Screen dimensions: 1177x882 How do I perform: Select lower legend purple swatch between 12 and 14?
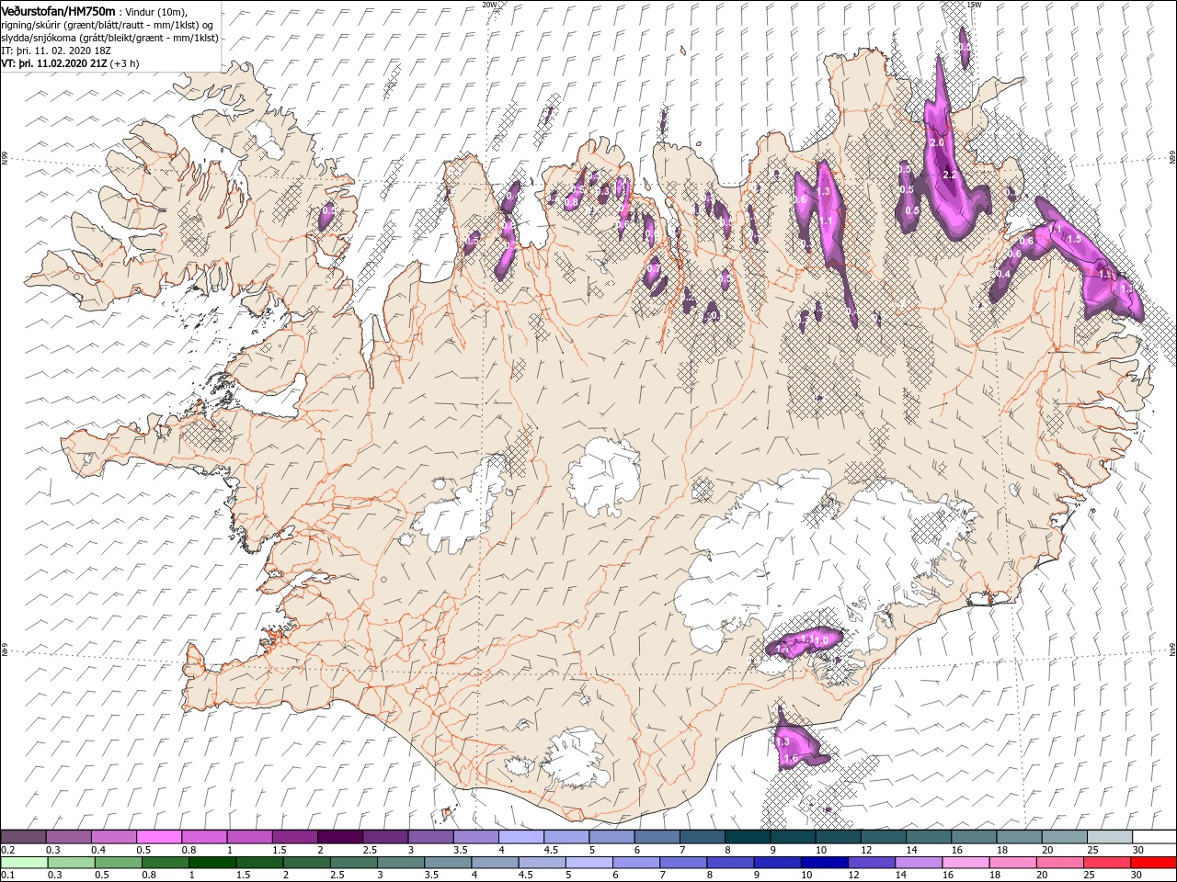pyautogui.click(x=871, y=863)
